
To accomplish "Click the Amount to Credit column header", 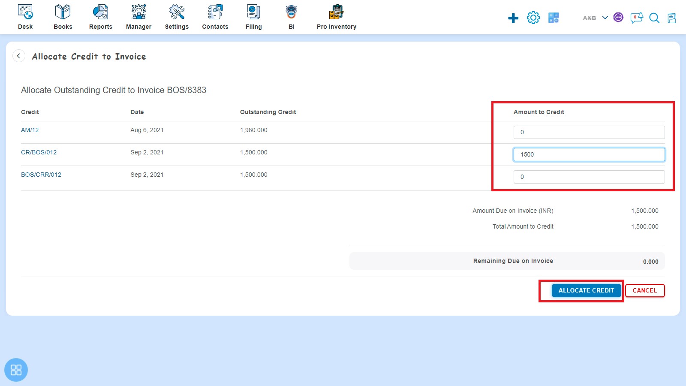I will pos(539,112).
